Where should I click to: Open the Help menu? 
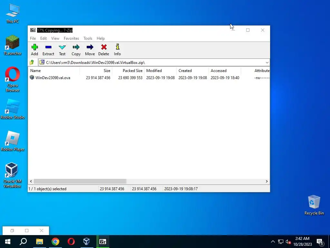click(x=101, y=38)
